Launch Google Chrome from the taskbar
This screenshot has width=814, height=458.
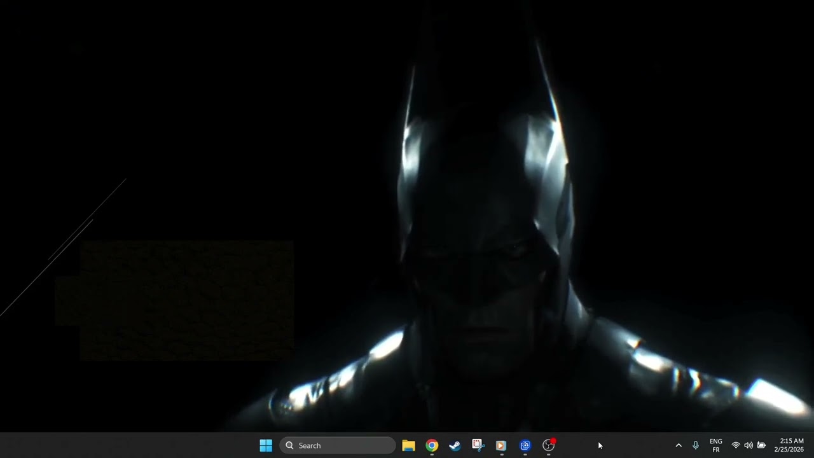(432, 445)
